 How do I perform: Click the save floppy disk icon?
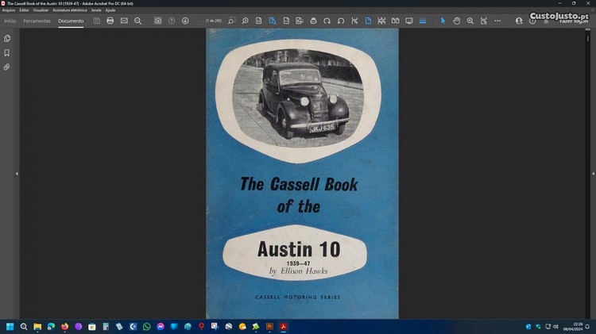point(97,21)
